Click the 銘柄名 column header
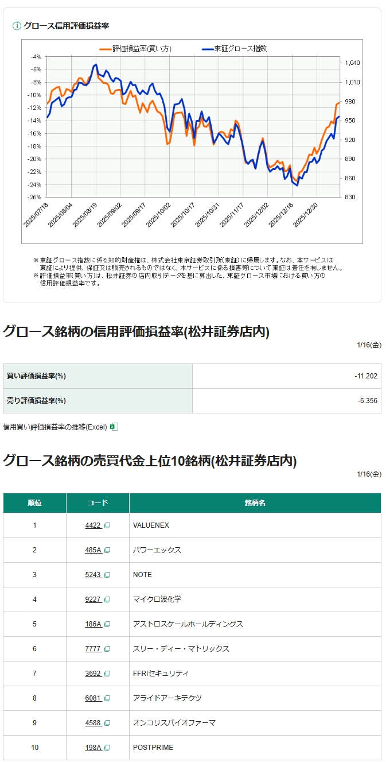Image resolution: width=386 pixels, height=762 pixels. [255, 503]
